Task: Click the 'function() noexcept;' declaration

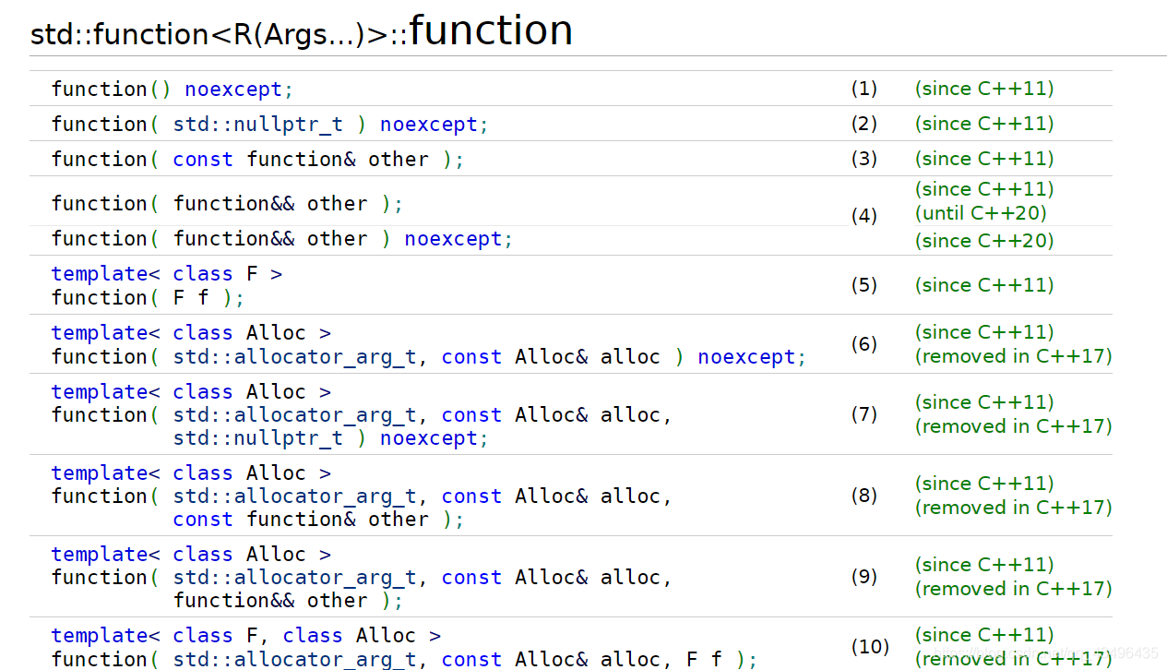Action: tap(172, 90)
